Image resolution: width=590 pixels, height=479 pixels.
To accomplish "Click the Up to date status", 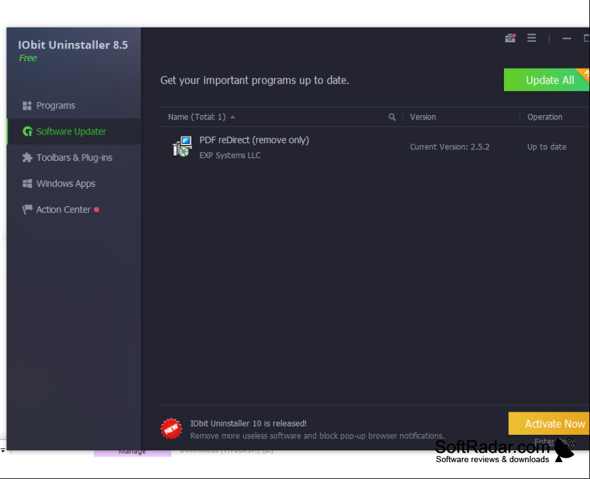I will pos(547,147).
